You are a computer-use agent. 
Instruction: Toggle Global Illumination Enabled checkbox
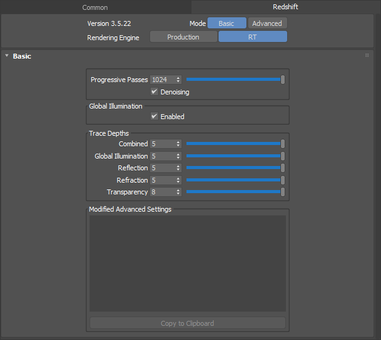tap(154, 116)
